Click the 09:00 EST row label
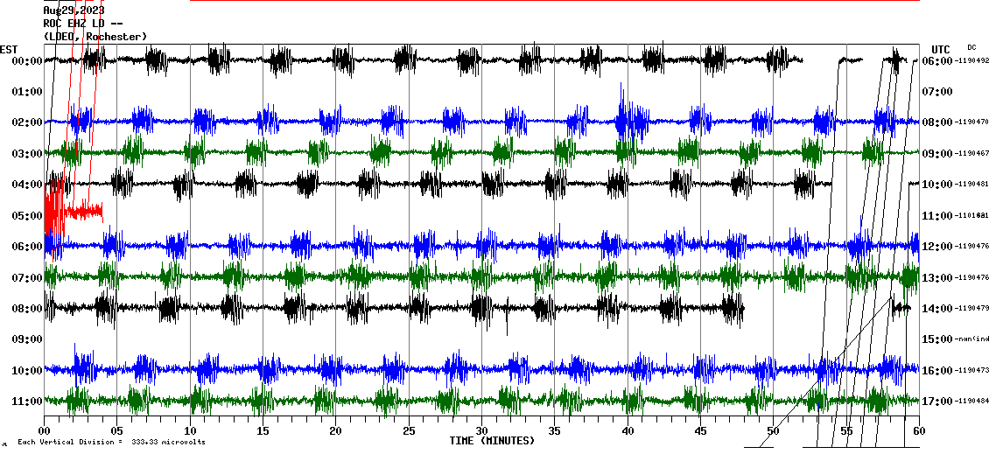989x454 pixels. pos(20,339)
